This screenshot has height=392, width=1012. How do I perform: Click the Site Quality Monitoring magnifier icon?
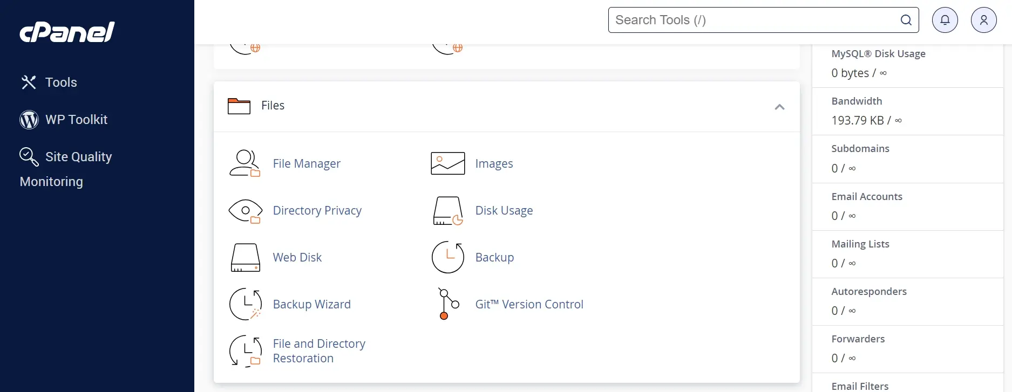(29, 156)
